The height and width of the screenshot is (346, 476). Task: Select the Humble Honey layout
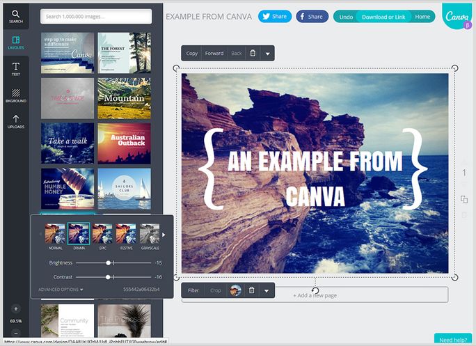[68, 189]
